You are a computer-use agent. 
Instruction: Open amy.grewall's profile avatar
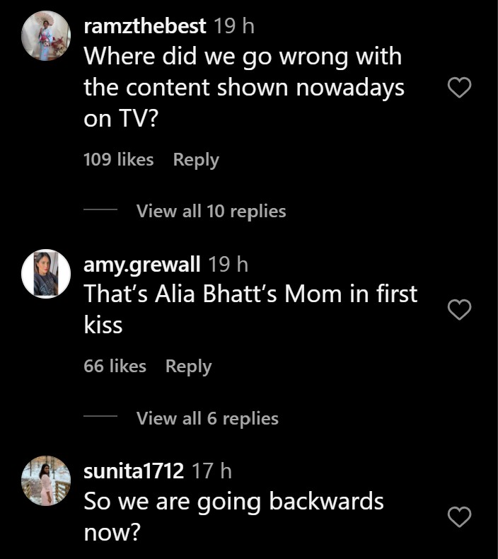(x=46, y=274)
